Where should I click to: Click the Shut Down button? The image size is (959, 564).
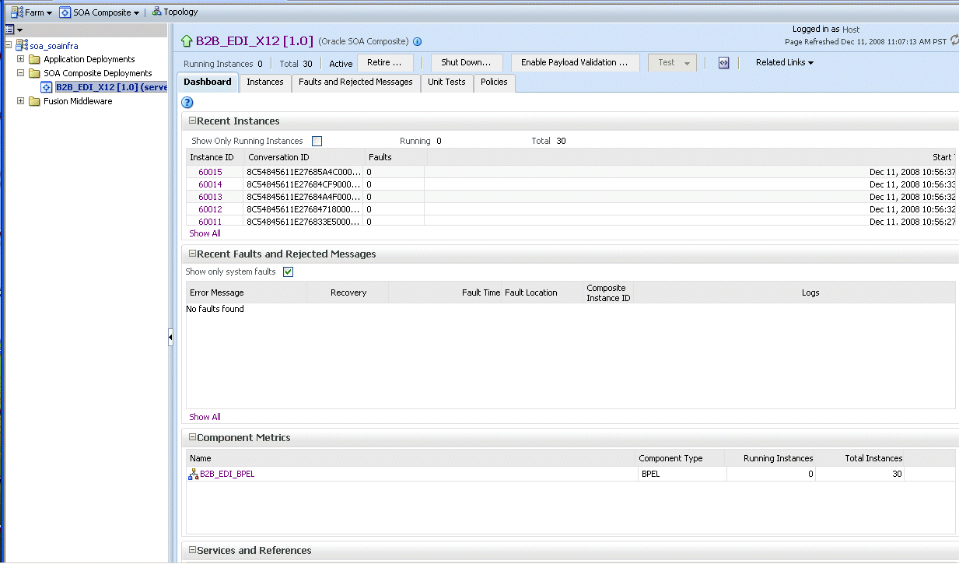click(x=467, y=63)
